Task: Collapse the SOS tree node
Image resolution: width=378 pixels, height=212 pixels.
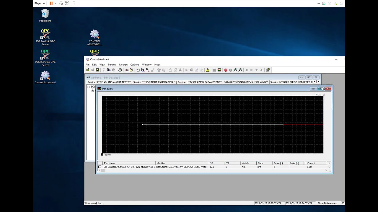Action: tap(88, 87)
